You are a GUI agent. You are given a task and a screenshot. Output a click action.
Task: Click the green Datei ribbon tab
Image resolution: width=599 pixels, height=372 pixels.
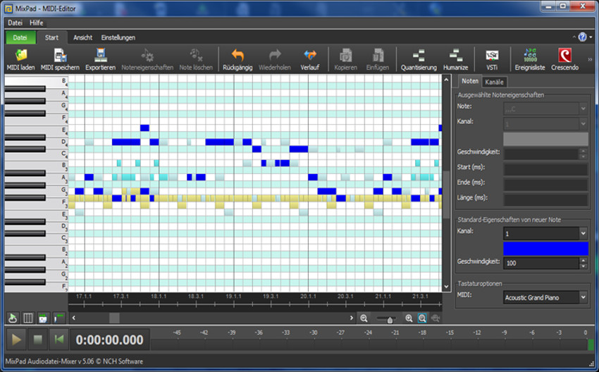20,37
